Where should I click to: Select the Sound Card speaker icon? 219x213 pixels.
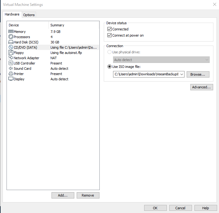click(x=11, y=69)
